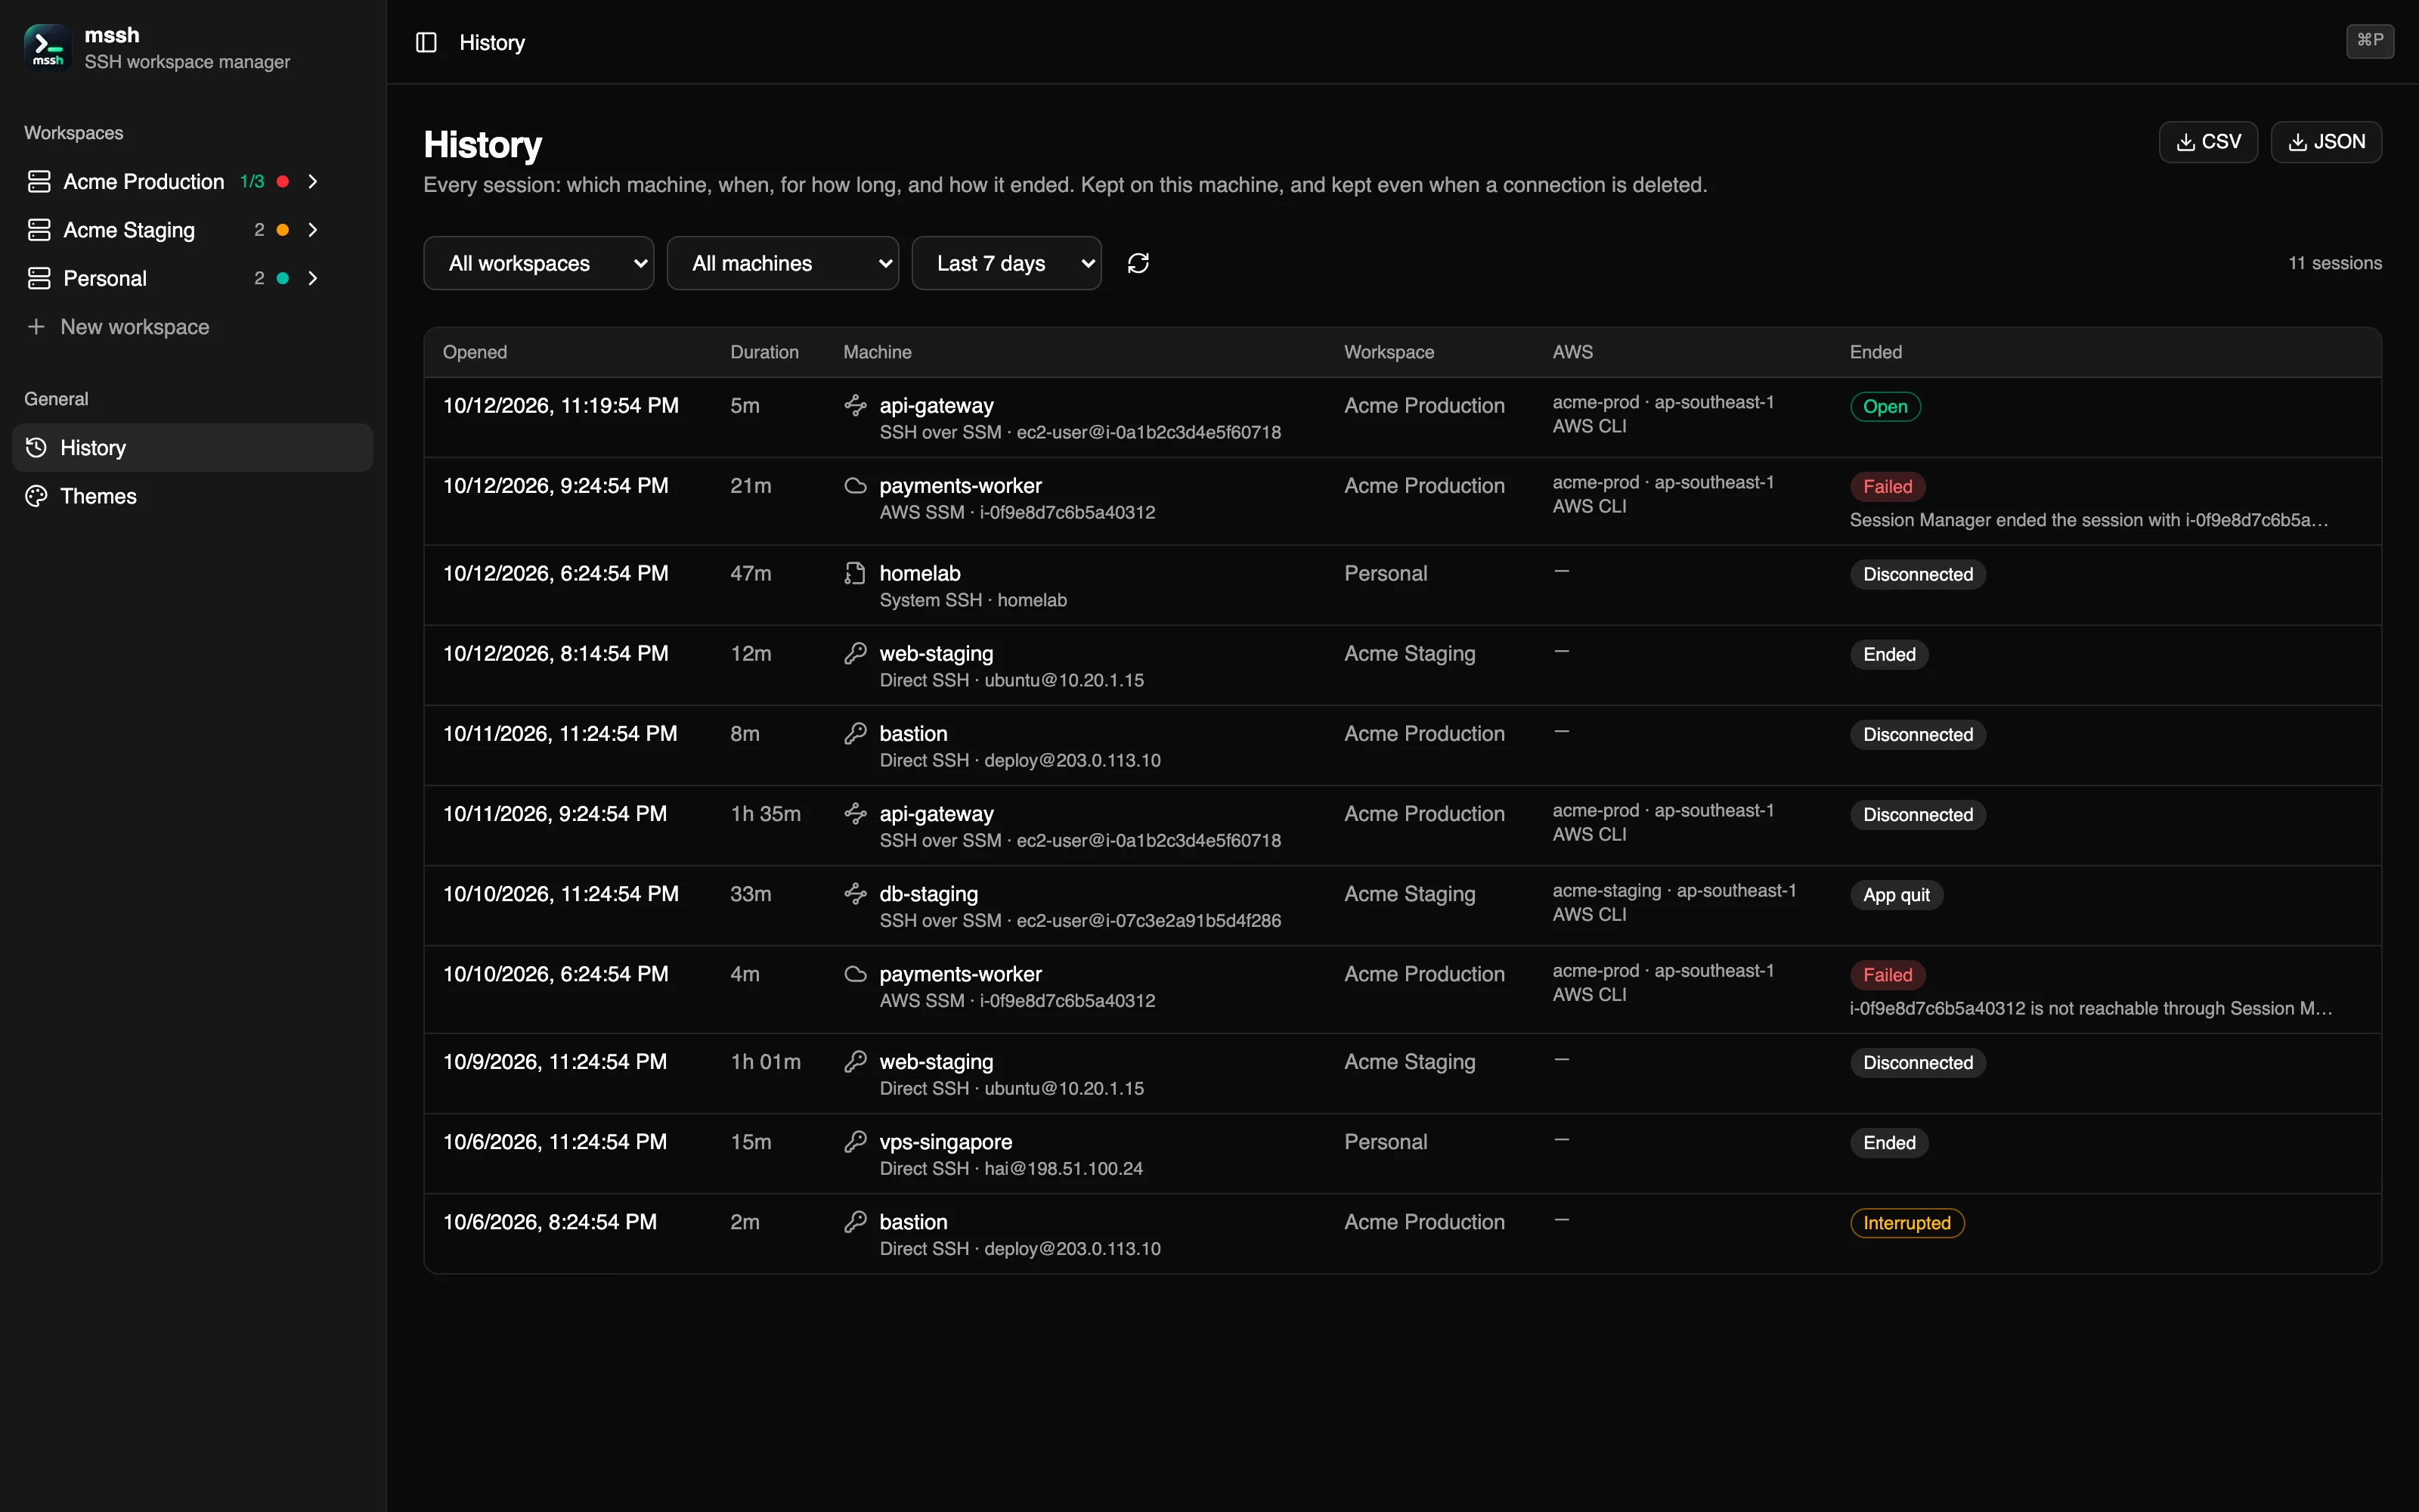
Task: Select Personal workspace in sidebar
Action: tap(105, 278)
